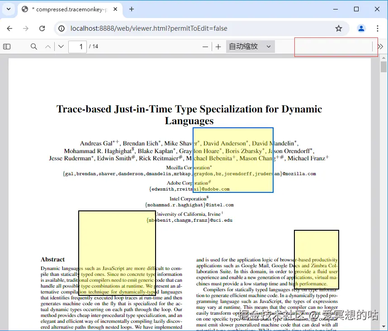Select the blue-bordered highlight annotation
The image size is (388, 331).
pos(233,160)
